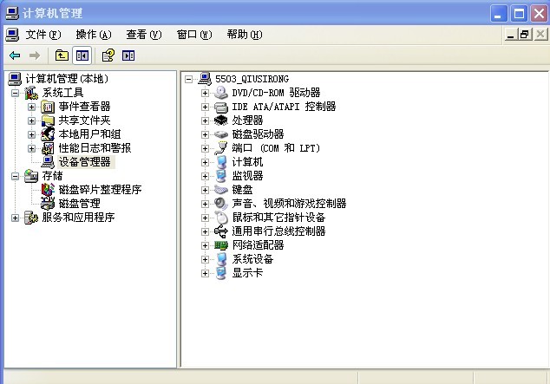Click the 显示卡 display adapter icon
Image resolution: width=550 pixels, height=384 pixels.
click(221, 273)
